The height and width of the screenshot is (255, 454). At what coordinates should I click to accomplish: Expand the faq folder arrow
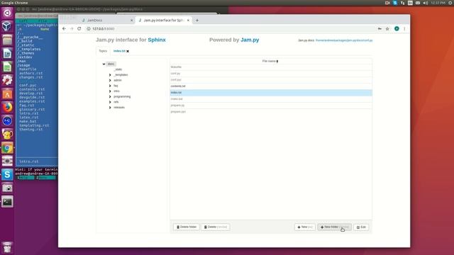pyautogui.click(x=110, y=86)
